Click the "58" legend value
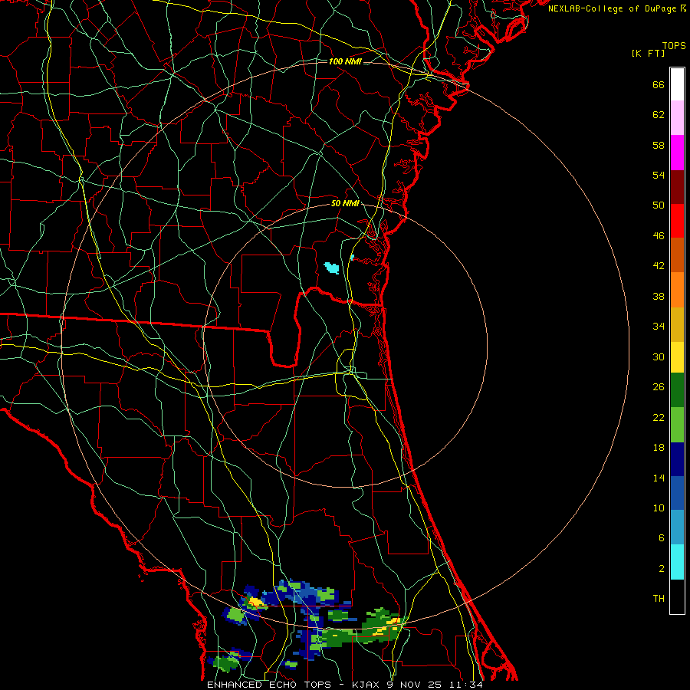Viewport: 690px width, 690px height. tap(659, 145)
